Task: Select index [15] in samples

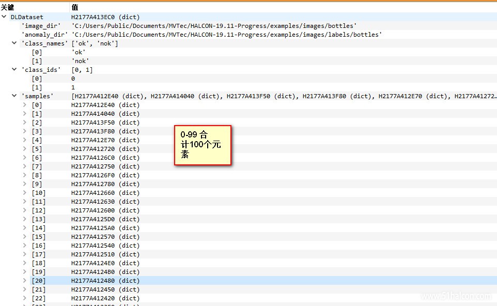Action: point(39,237)
